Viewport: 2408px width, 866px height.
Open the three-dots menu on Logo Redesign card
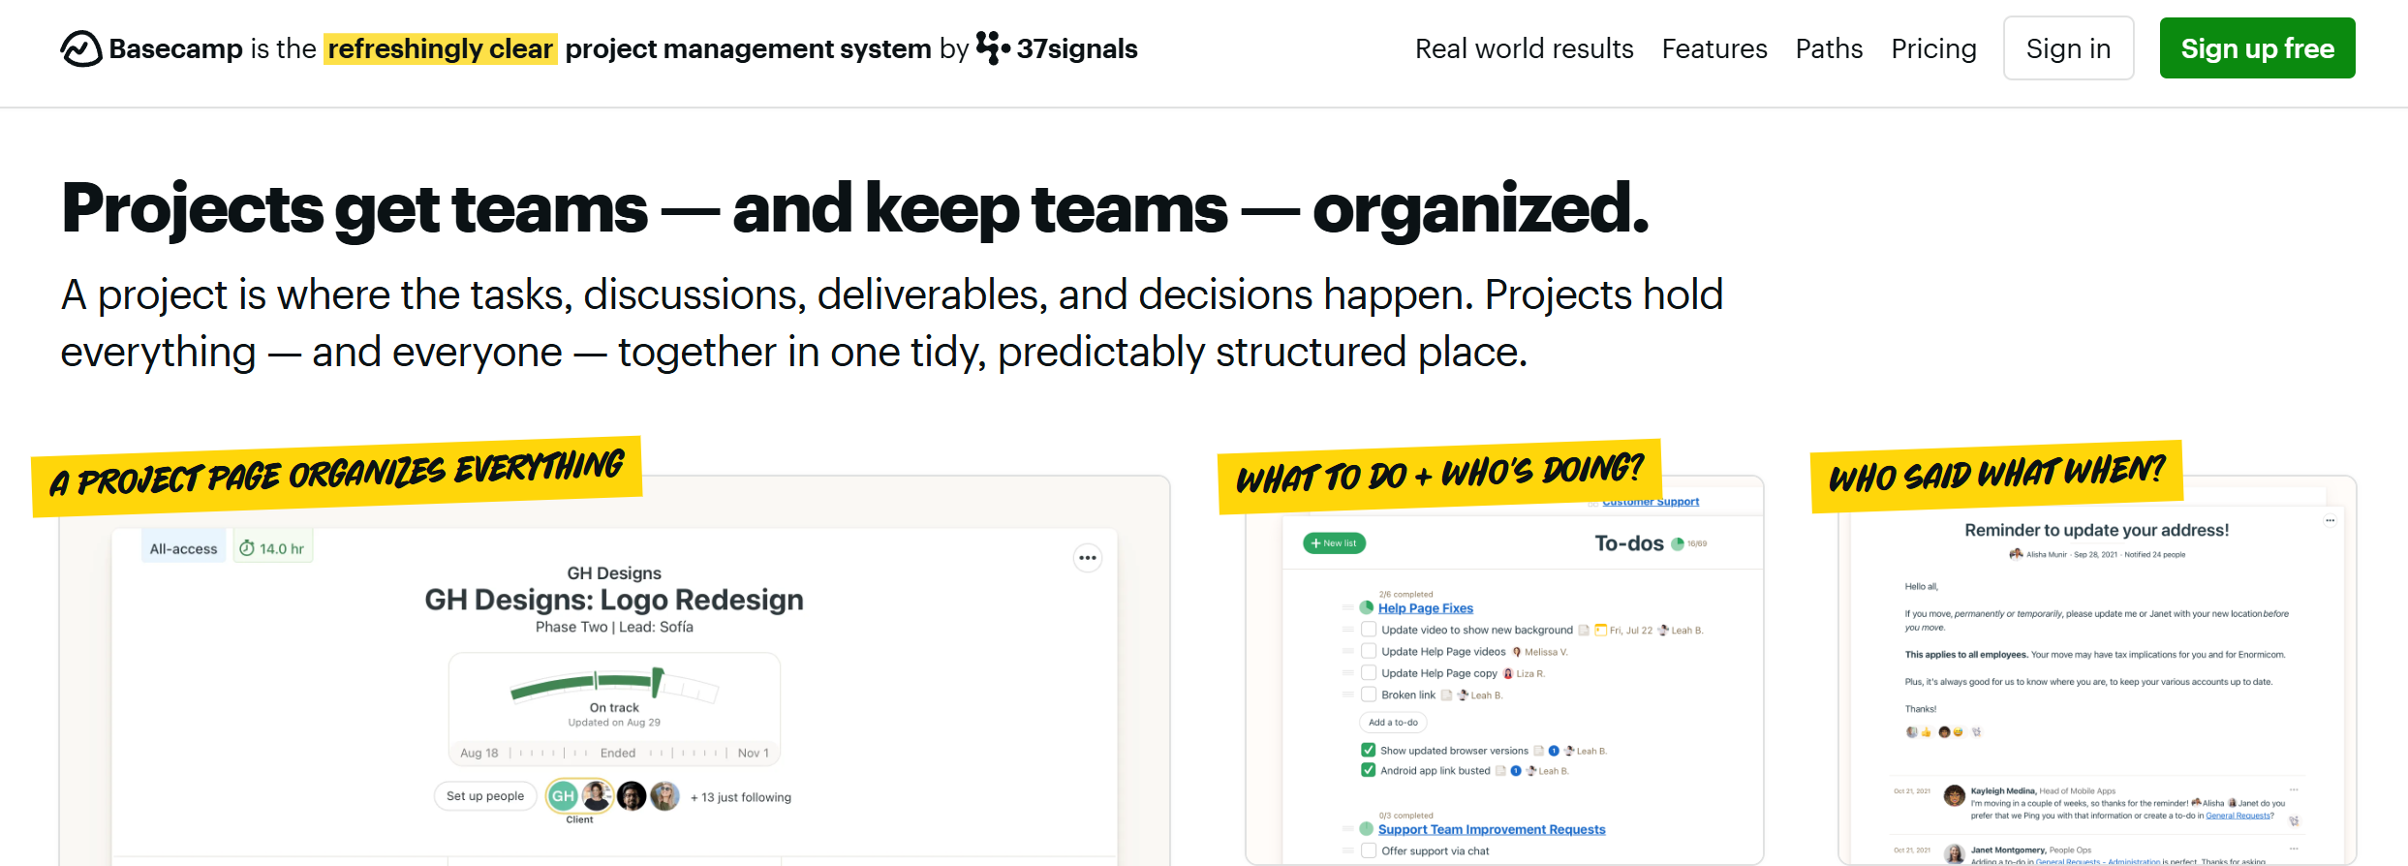pyautogui.click(x=1088, y=558)
